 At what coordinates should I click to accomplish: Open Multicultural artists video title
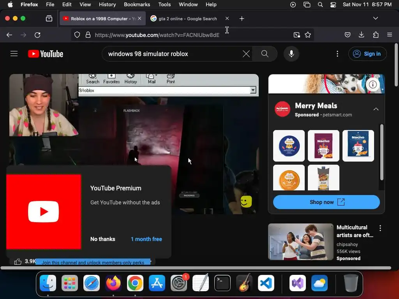click(x=355, y=231)
